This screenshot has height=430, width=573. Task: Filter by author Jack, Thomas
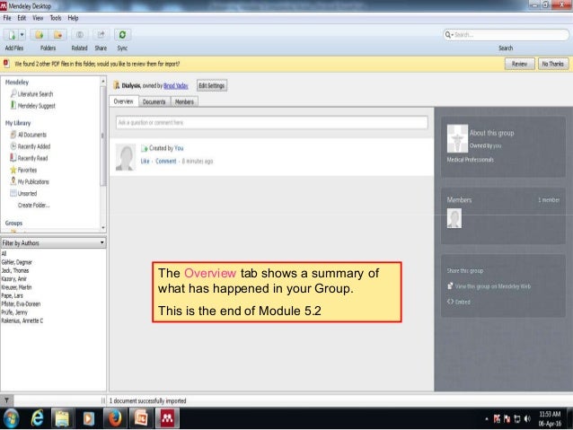click(x=15, y=270)
